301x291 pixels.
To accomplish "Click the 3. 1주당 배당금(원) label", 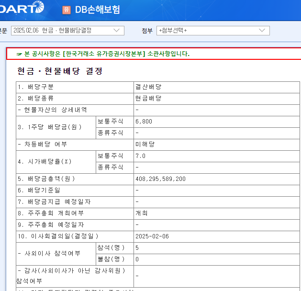I will 50,127.
